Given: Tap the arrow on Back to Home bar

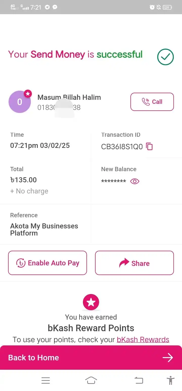Looking at the screenshot, I should coord(168,358).
